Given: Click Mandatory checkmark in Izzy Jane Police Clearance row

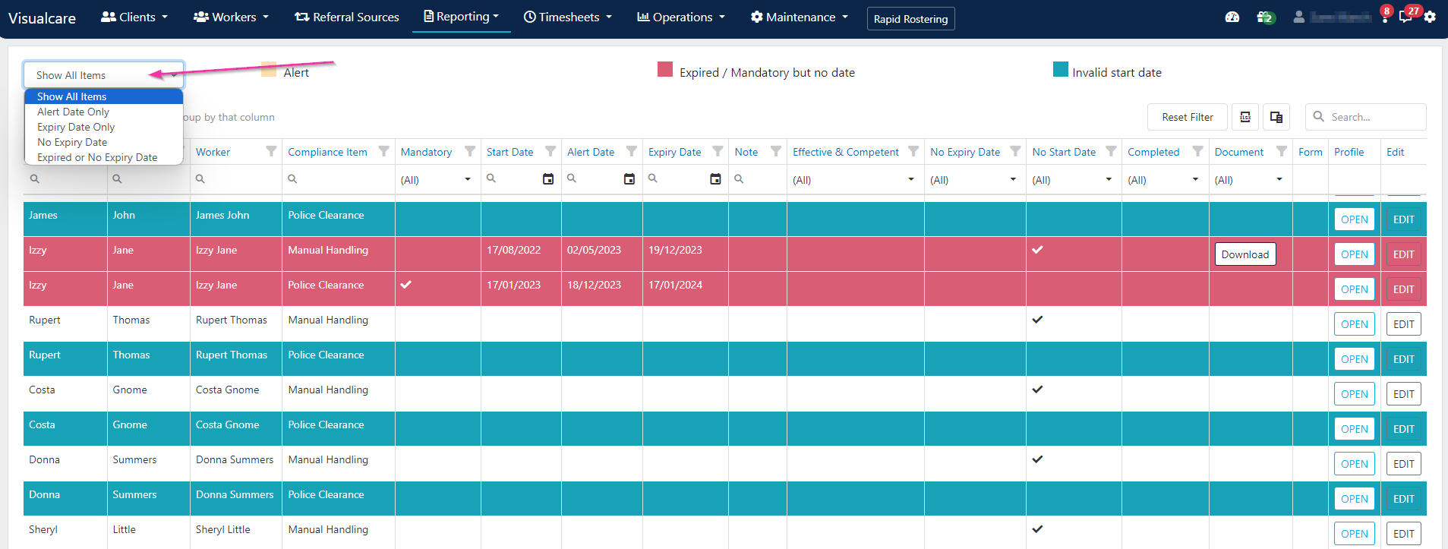Looking at the screenshot, I should (406, 285).
